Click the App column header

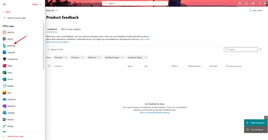(146, 66)
